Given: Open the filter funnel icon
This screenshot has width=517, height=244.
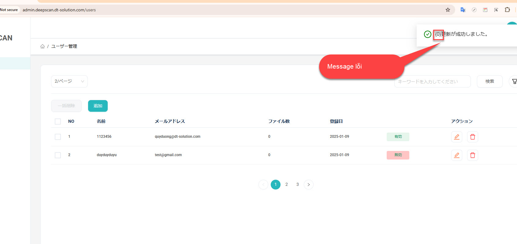Looking at the screenshot, I should pos(514,81).
